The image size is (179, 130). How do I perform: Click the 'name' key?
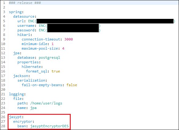point(22,108)
